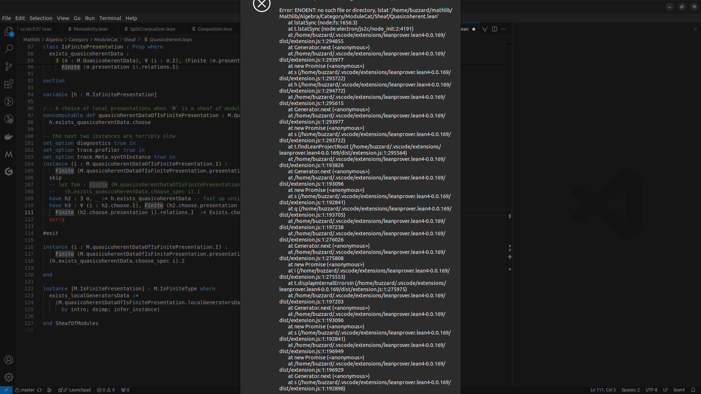Click 'skip' on line 106

(x=55, y=178)
